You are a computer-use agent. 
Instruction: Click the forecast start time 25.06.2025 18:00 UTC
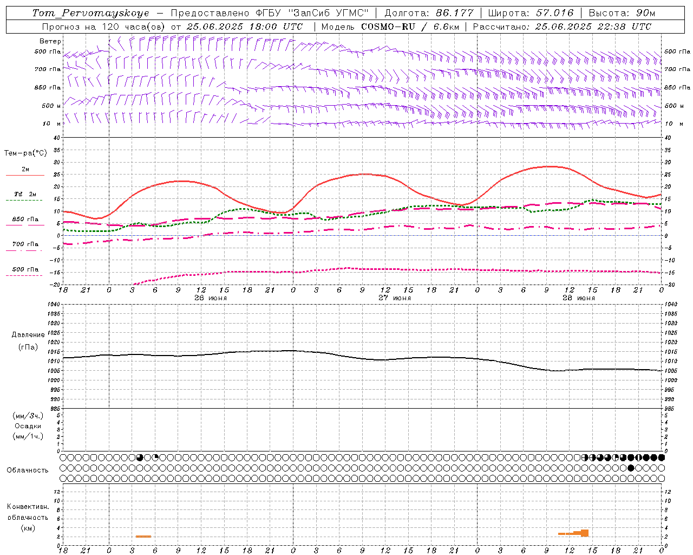[244, 27]
